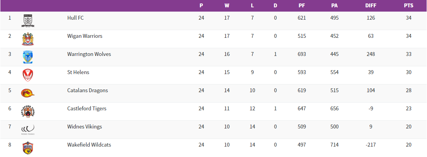Select the Warrington Wolves team name

coord(89,54)
